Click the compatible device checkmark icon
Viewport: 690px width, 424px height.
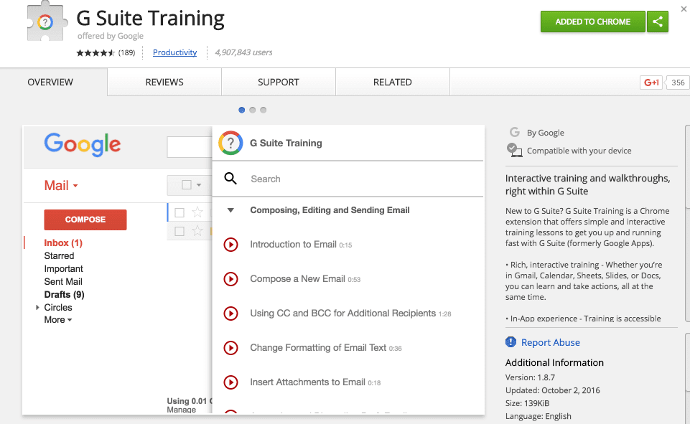point(514,150)
